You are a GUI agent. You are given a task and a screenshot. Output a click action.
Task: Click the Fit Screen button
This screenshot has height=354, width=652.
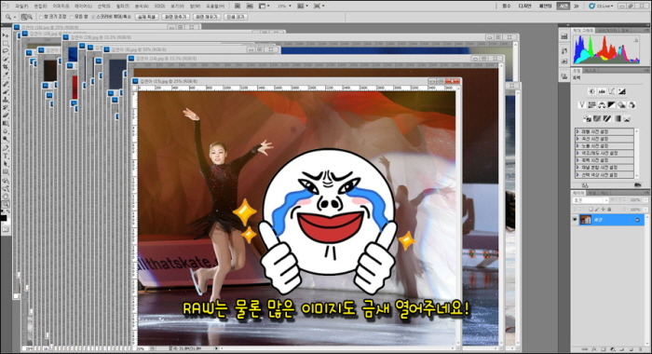pos(175,17)
